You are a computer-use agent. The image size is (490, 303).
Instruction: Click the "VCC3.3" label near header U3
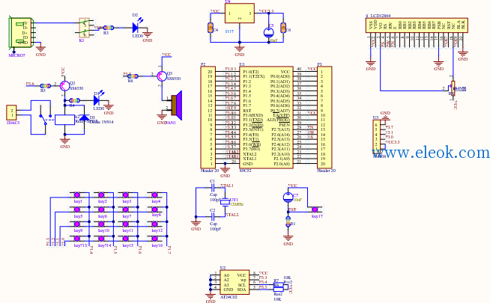[x=393, y=142]
